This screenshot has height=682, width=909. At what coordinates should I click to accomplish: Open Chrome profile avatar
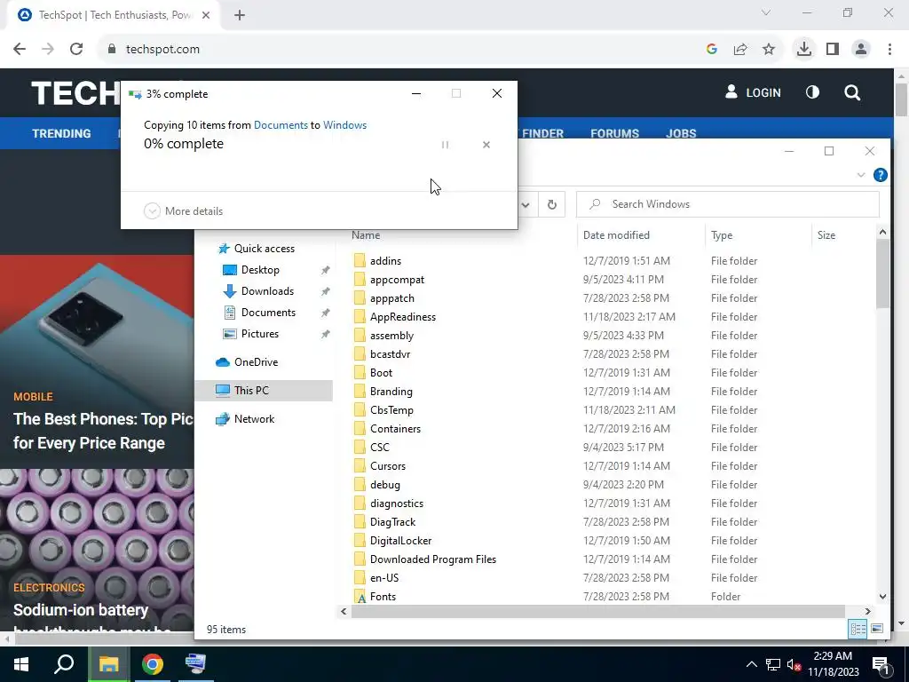click(x=861, y=50)
